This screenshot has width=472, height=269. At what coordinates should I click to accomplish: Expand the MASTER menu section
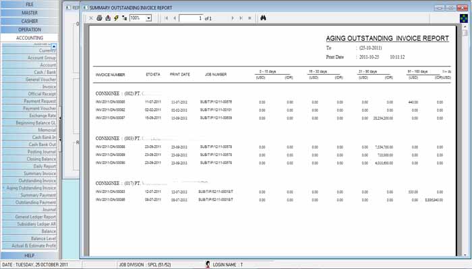[x=30, y=13]
